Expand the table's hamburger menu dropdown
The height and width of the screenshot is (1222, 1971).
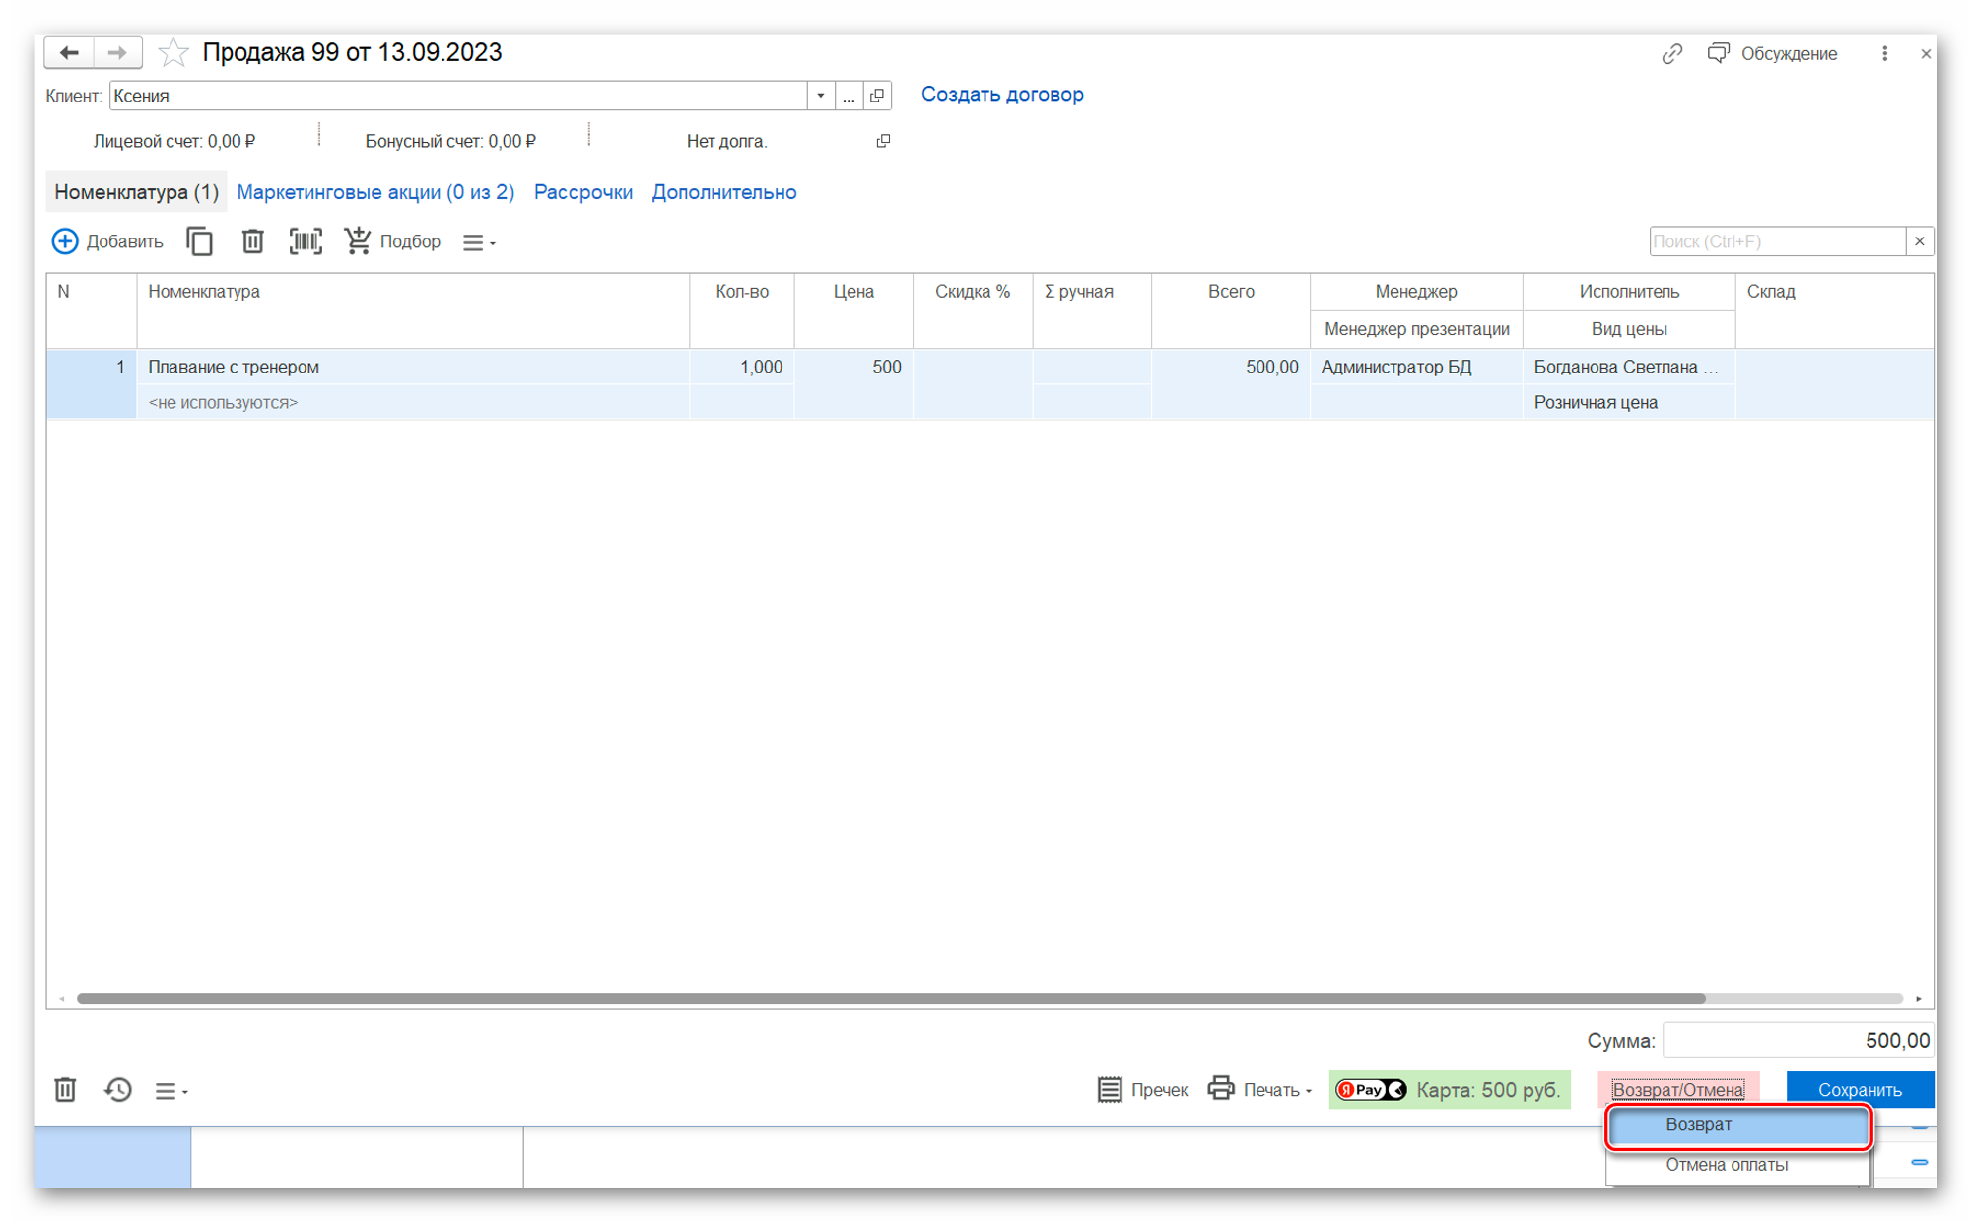click(479, 242)
